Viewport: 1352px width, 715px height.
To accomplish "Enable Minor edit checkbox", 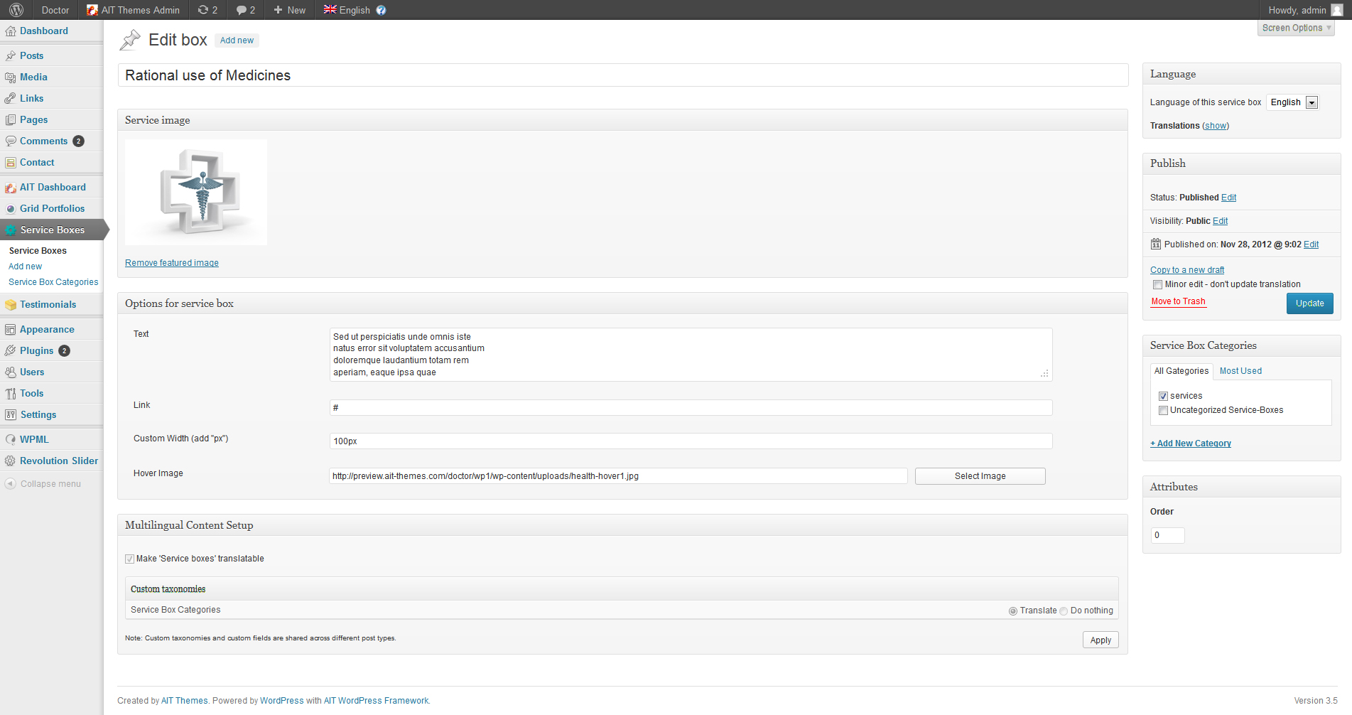I will [x=1157, y=285].
